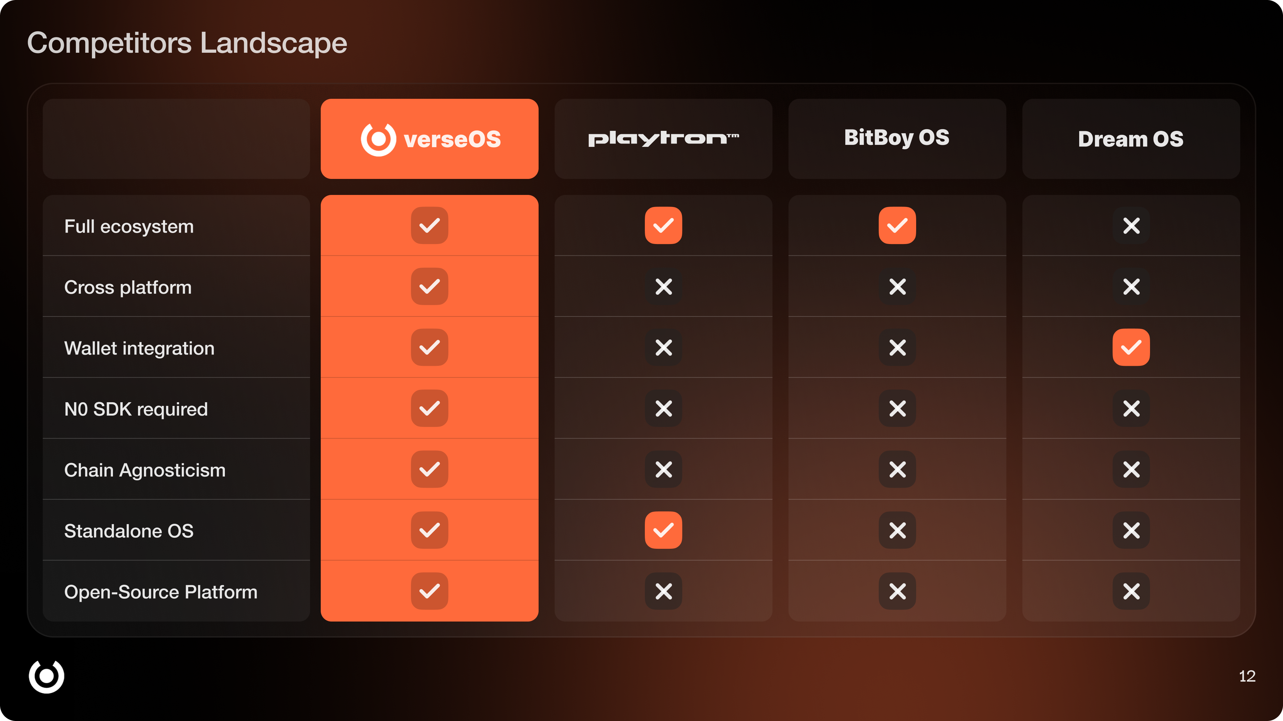Click the Competitors Landscape slide title

187,43
